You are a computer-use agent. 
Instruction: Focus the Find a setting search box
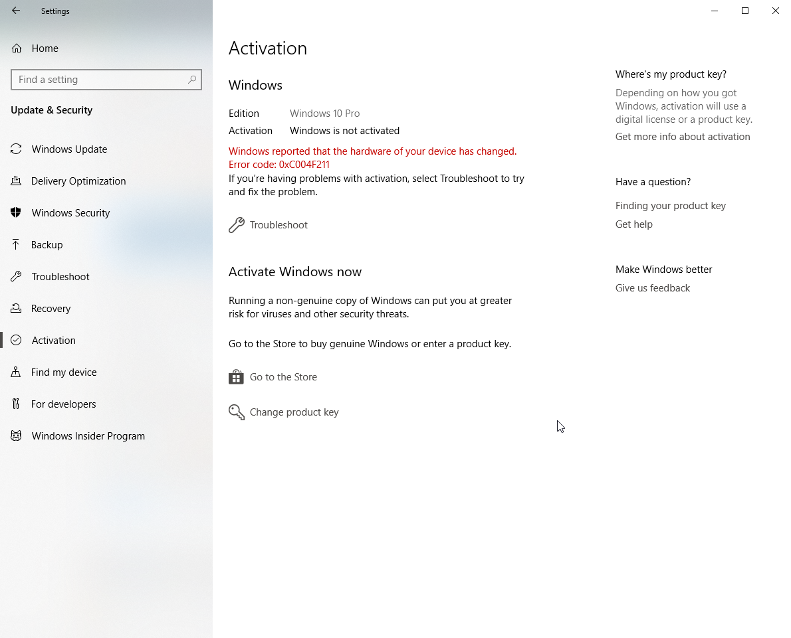tap(106, 80)
